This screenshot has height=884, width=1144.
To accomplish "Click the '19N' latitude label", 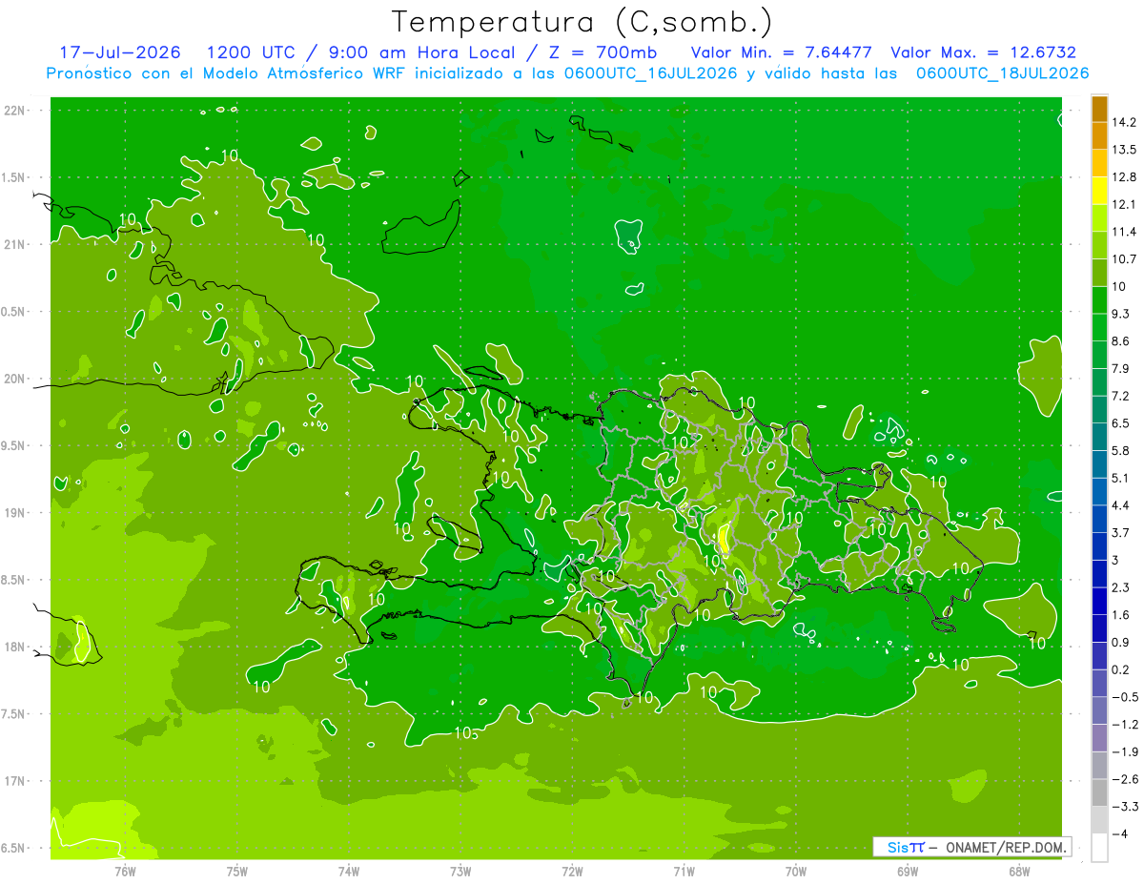I will [x=14, y=513].
